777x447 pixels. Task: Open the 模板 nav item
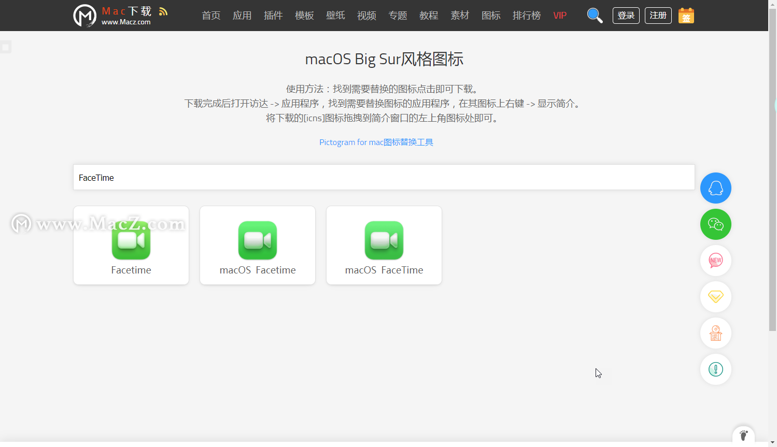tap(304, 16)
